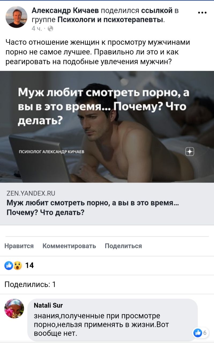Tap Поделиться to share the post
Viewport: 214px width, 343px height.
pyautogui.click(x=123, y=246)
